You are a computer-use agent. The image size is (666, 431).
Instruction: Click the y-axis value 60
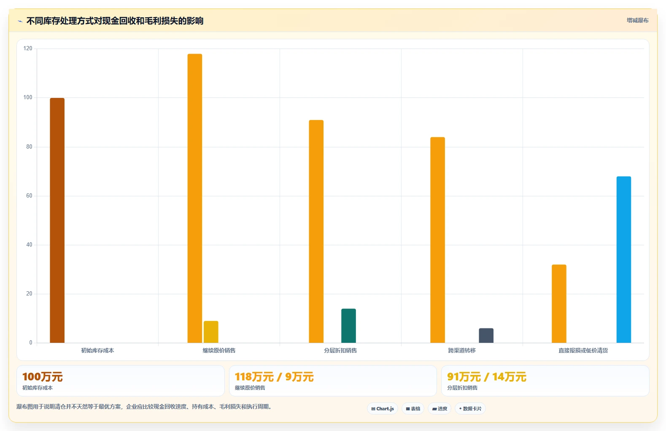point(29,196)
